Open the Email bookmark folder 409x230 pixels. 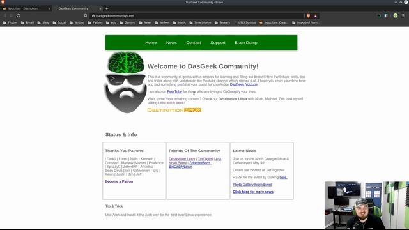pos(27,23)
